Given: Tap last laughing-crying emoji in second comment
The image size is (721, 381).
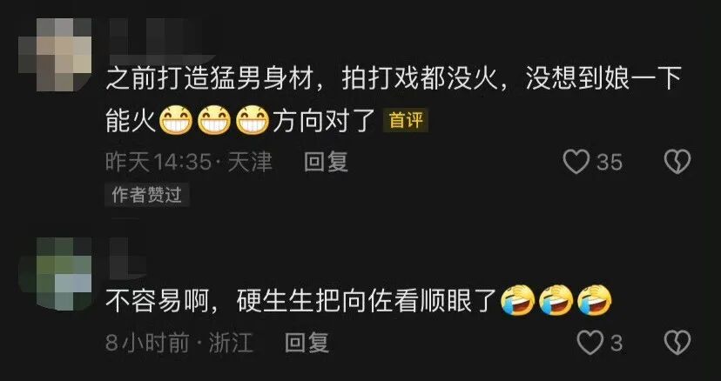Looking at the screenshot, I should 595,300.
